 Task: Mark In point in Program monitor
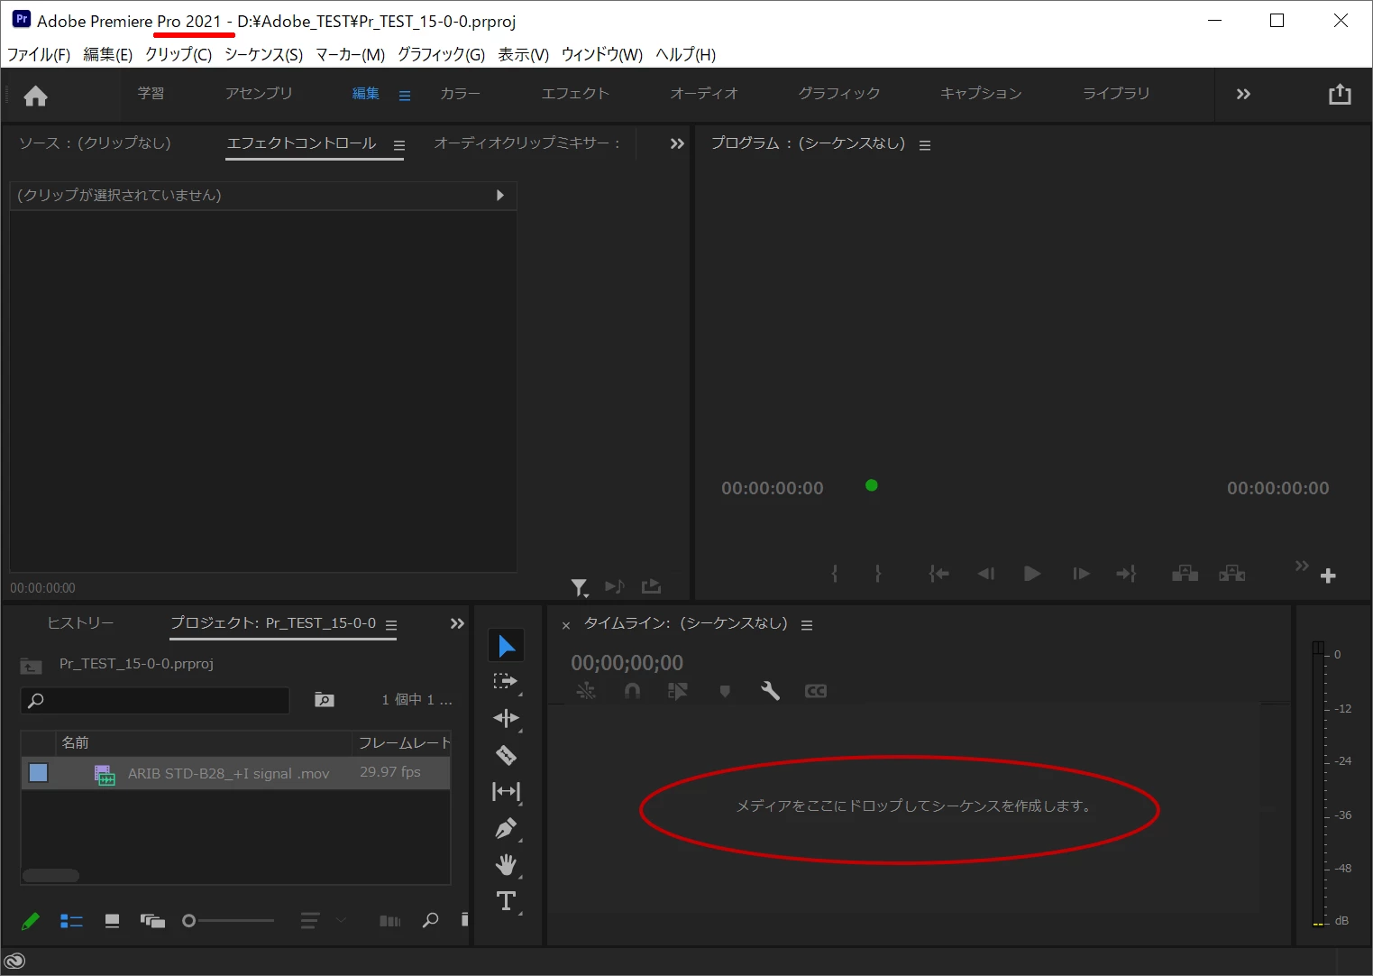pyautogui.click(x=835, y=574)
